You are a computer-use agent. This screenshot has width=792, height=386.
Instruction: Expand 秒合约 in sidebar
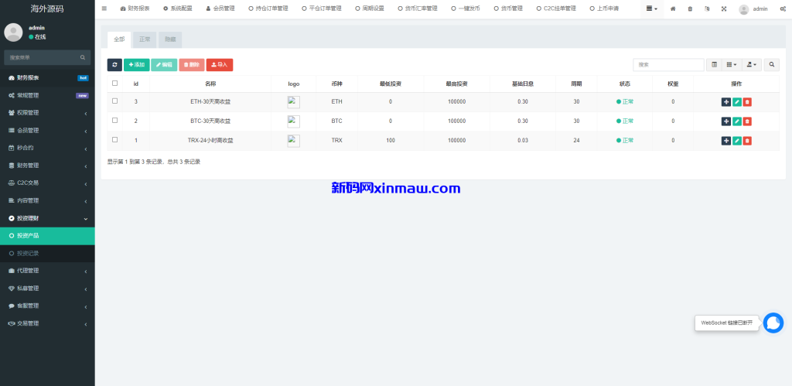click(47, 148)
